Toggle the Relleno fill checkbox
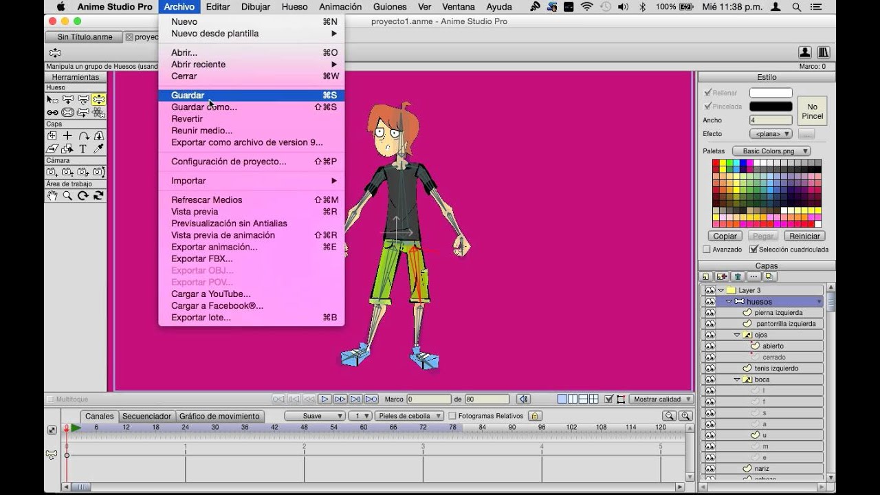This screenshot has height=495, width=880. point(707,93)
